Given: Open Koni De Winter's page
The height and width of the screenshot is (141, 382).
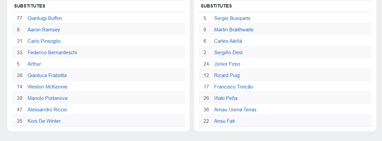Looking at the screenshot, I should (x=44, y=121).
